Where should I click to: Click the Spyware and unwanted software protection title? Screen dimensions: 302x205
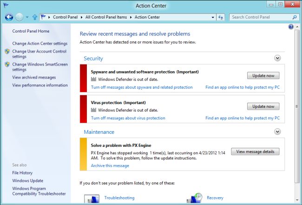pyautogui.click(x=144, y=72)
